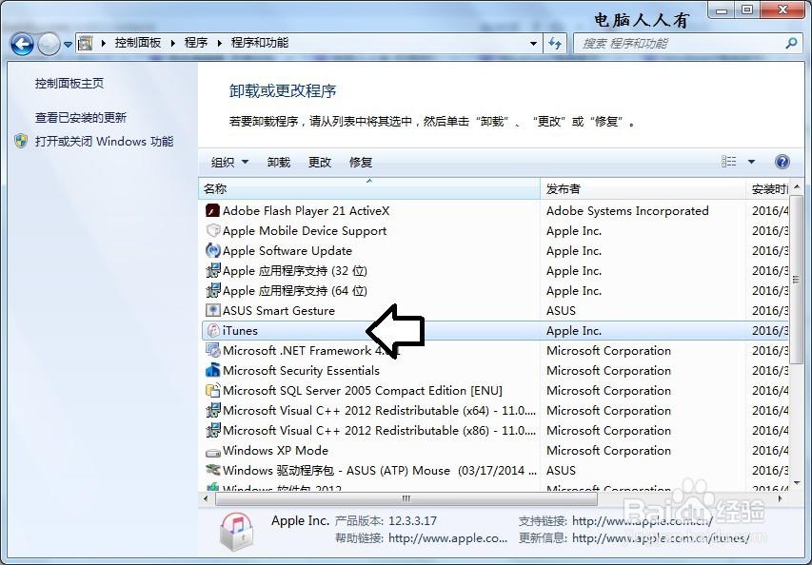
Task: Click the Microsoft .NET Framework icon
Action: coord(213,350)
